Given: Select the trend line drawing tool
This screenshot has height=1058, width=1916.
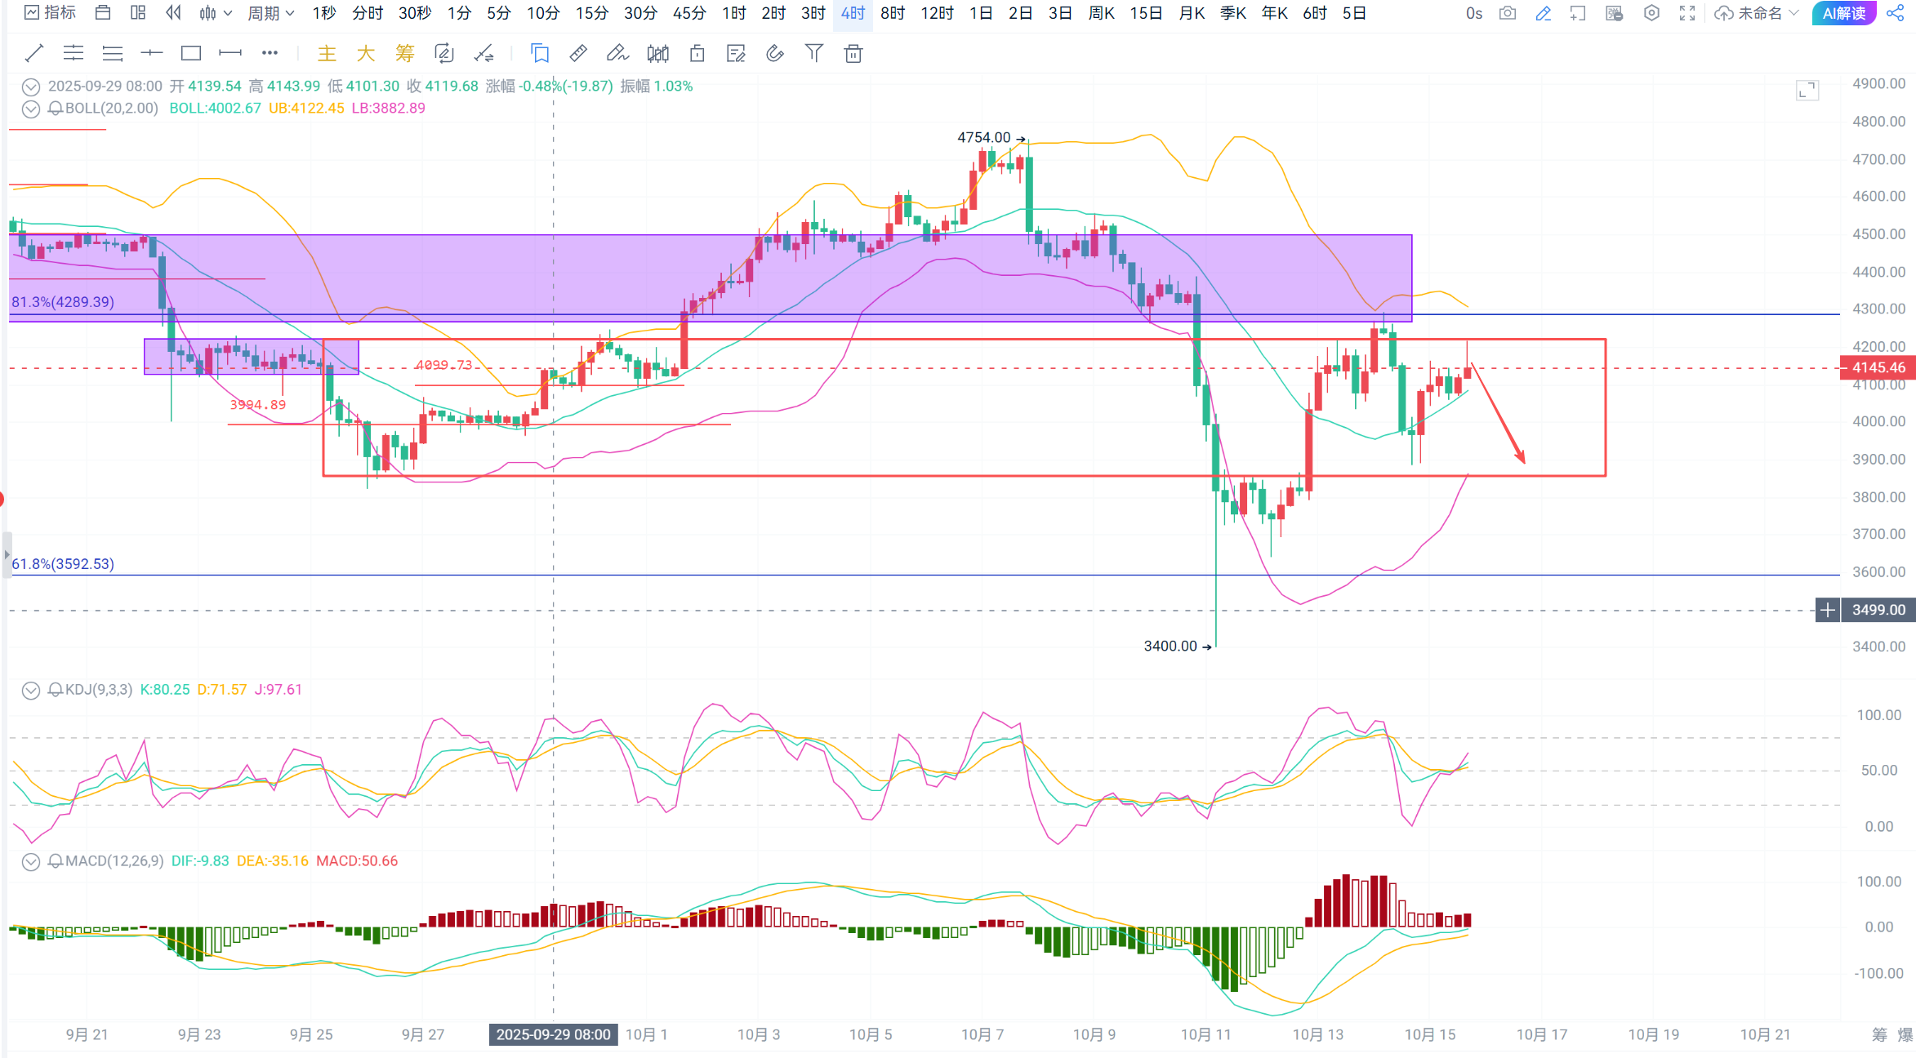Looking at the screenshot, I should (x=33, y=54).
